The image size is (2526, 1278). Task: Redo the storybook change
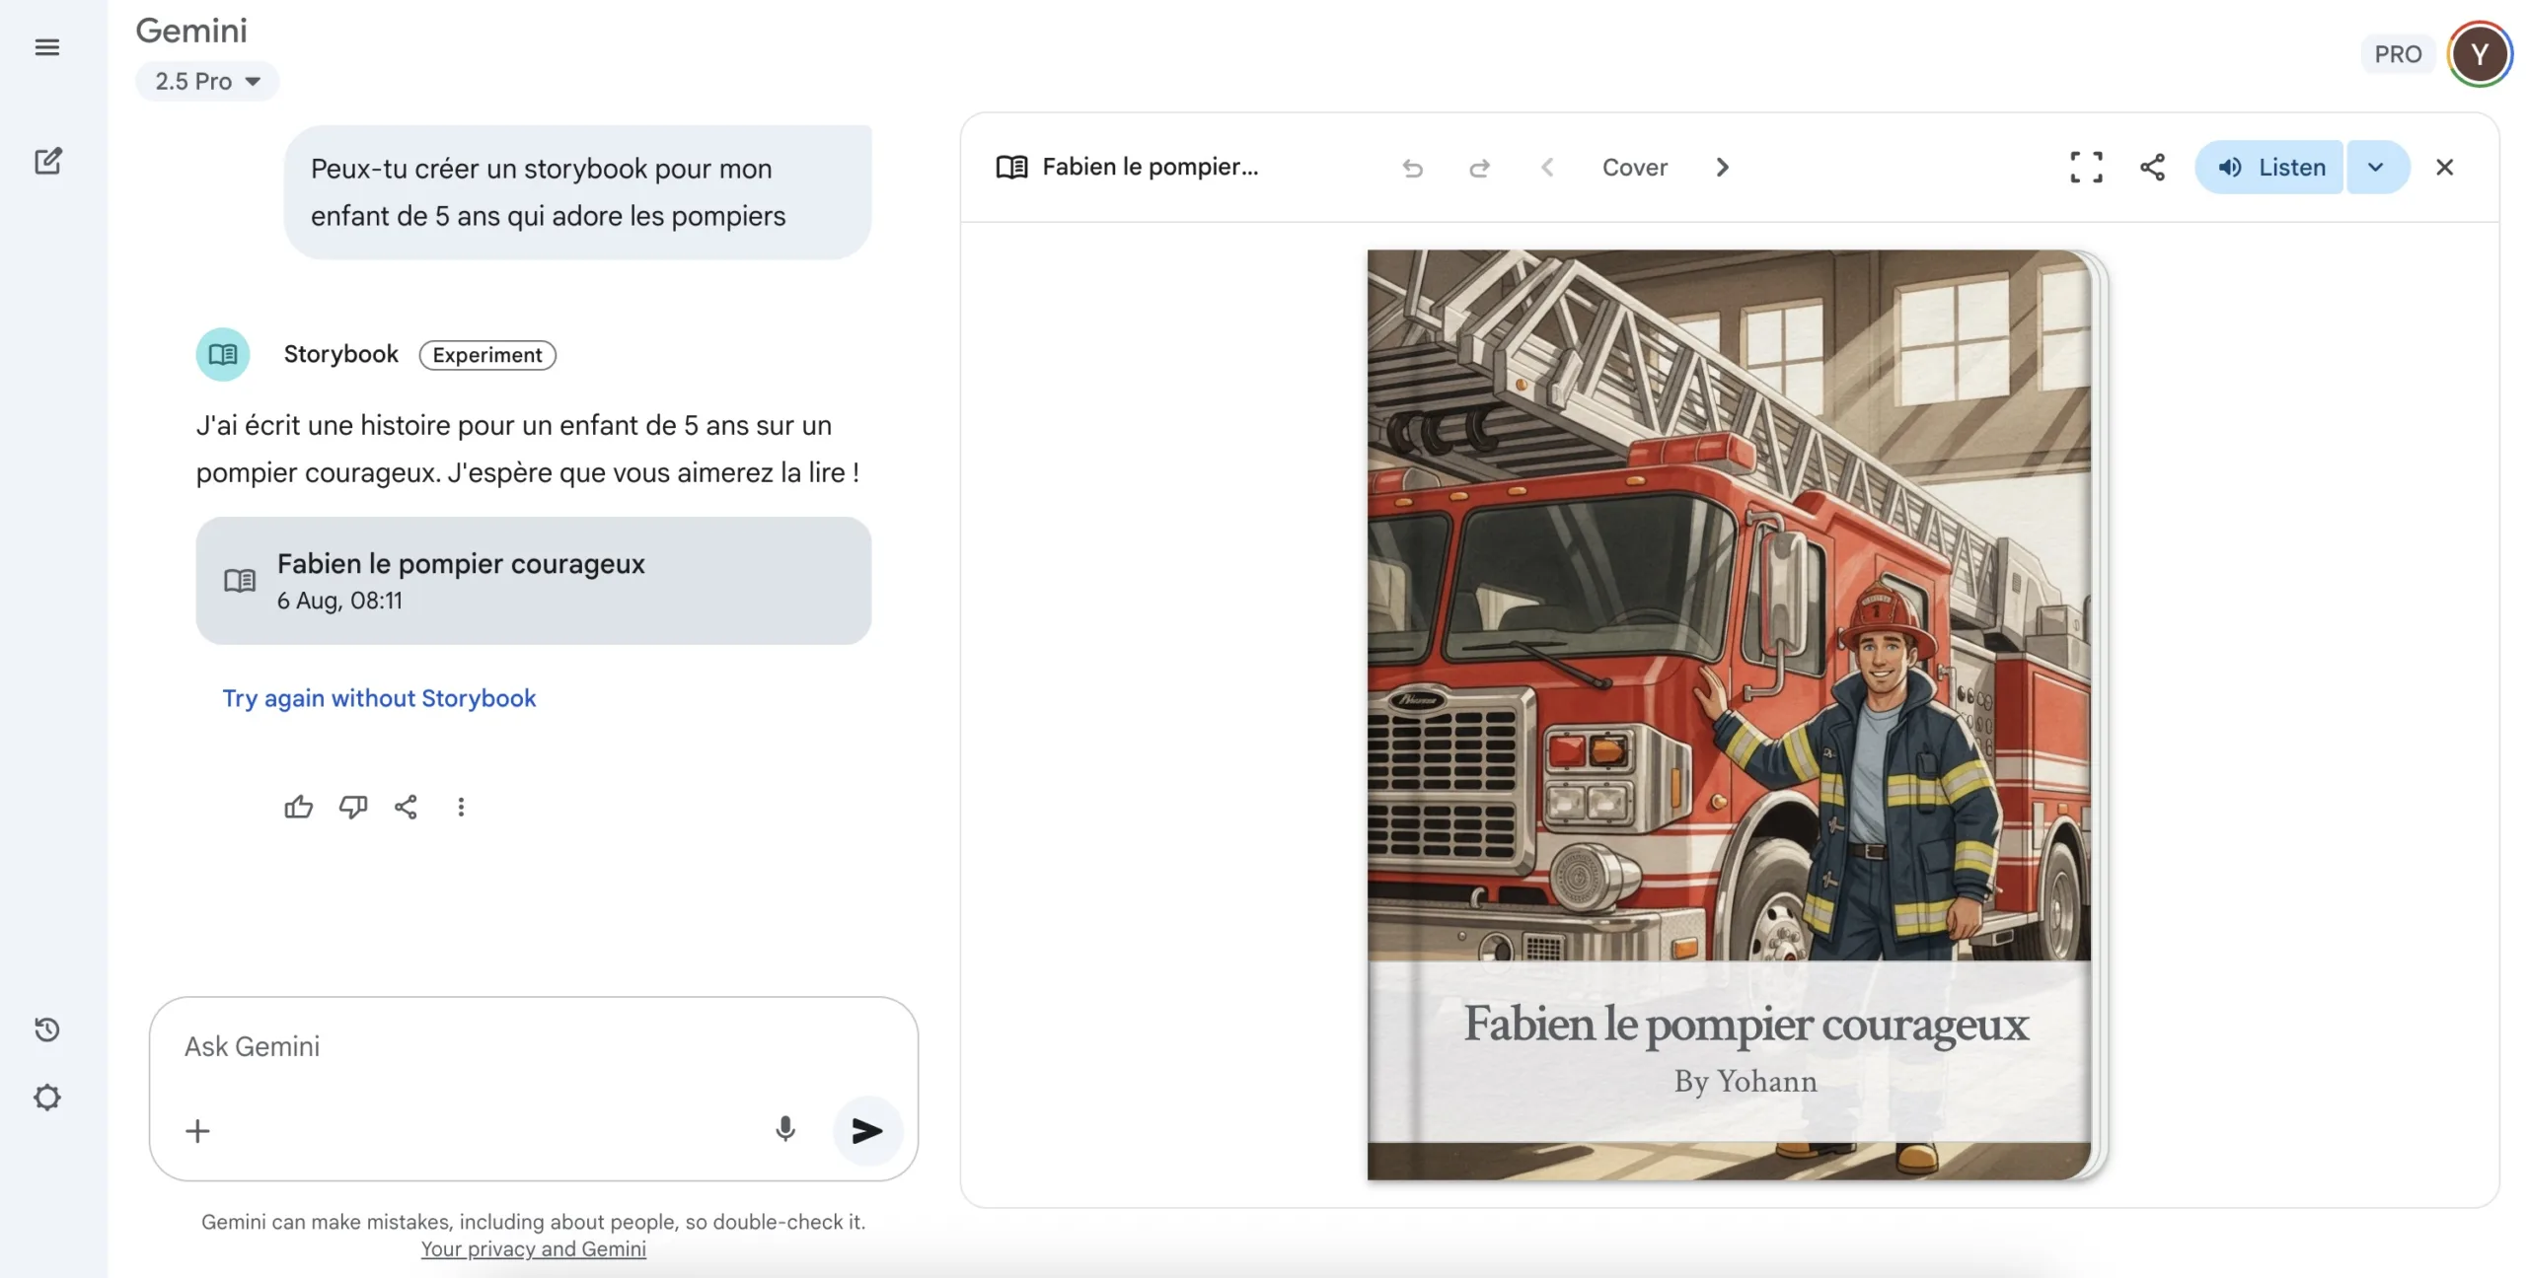1479,168
